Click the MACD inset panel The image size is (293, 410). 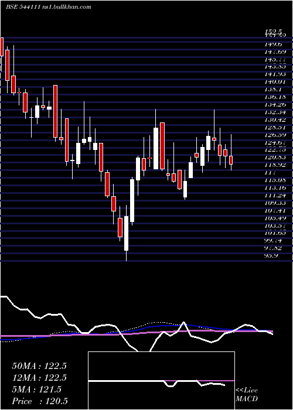point(161,381)
